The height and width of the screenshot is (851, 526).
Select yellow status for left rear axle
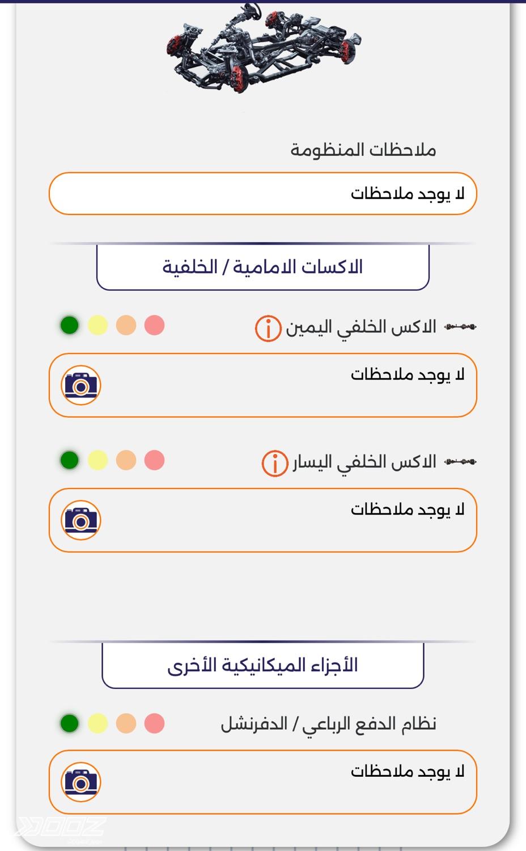(x=98, y=460)
